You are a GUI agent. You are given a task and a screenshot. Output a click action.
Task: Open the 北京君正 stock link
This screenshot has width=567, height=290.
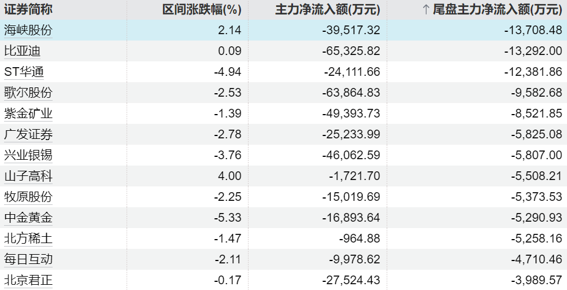pyautogui.click(x=28, y=280)
